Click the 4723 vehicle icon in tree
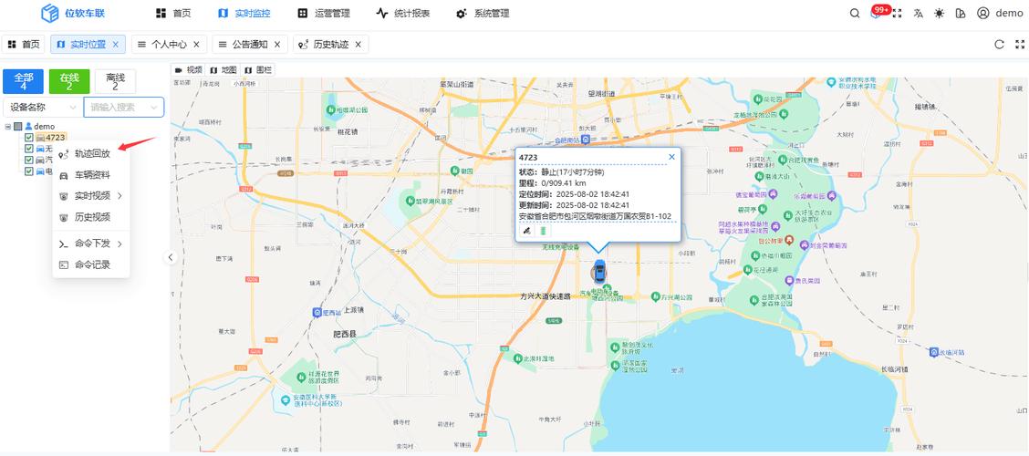Screen dimensions: 1029x456 (x=40, y=137)
